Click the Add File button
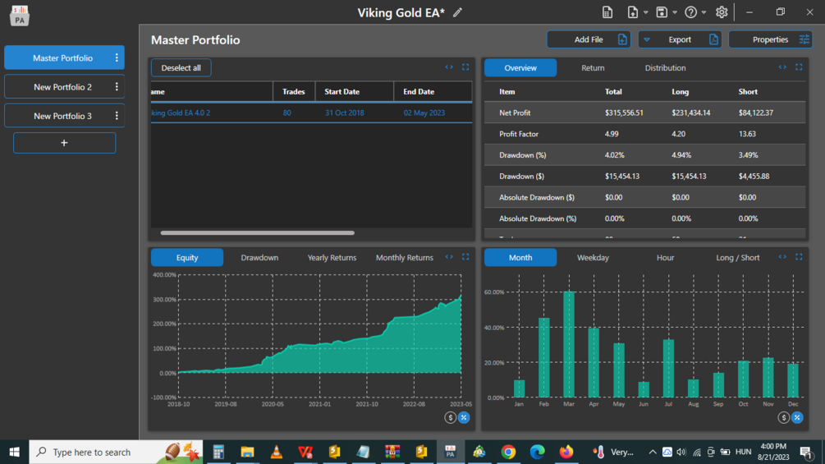Image resolution: width=825 pixels, height=464 pixels. tap(589, 39)
